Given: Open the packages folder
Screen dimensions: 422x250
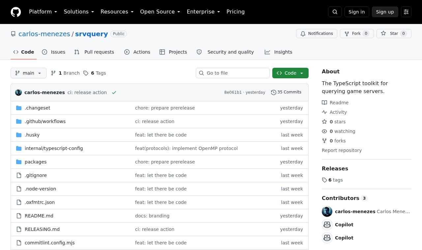Looking at the screenshot, I should click(36, 162).
